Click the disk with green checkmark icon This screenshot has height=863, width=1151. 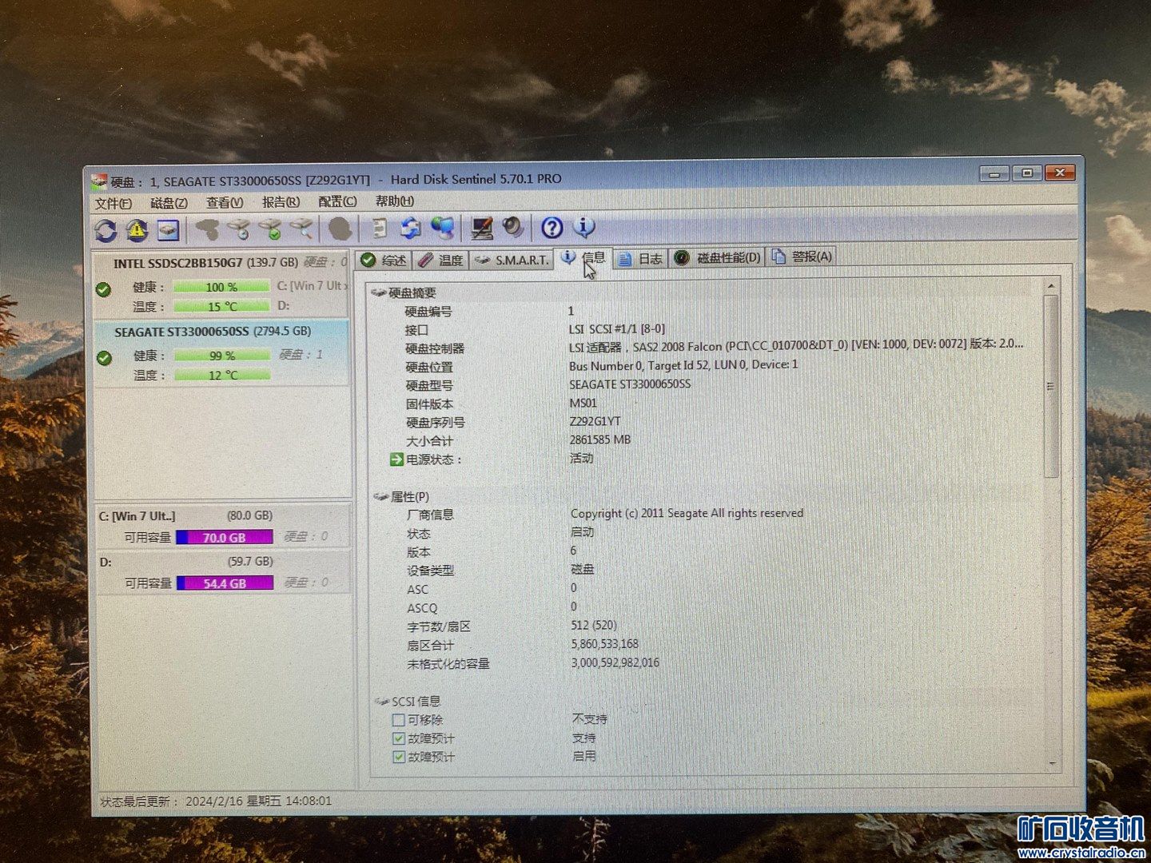coord(270,230)
